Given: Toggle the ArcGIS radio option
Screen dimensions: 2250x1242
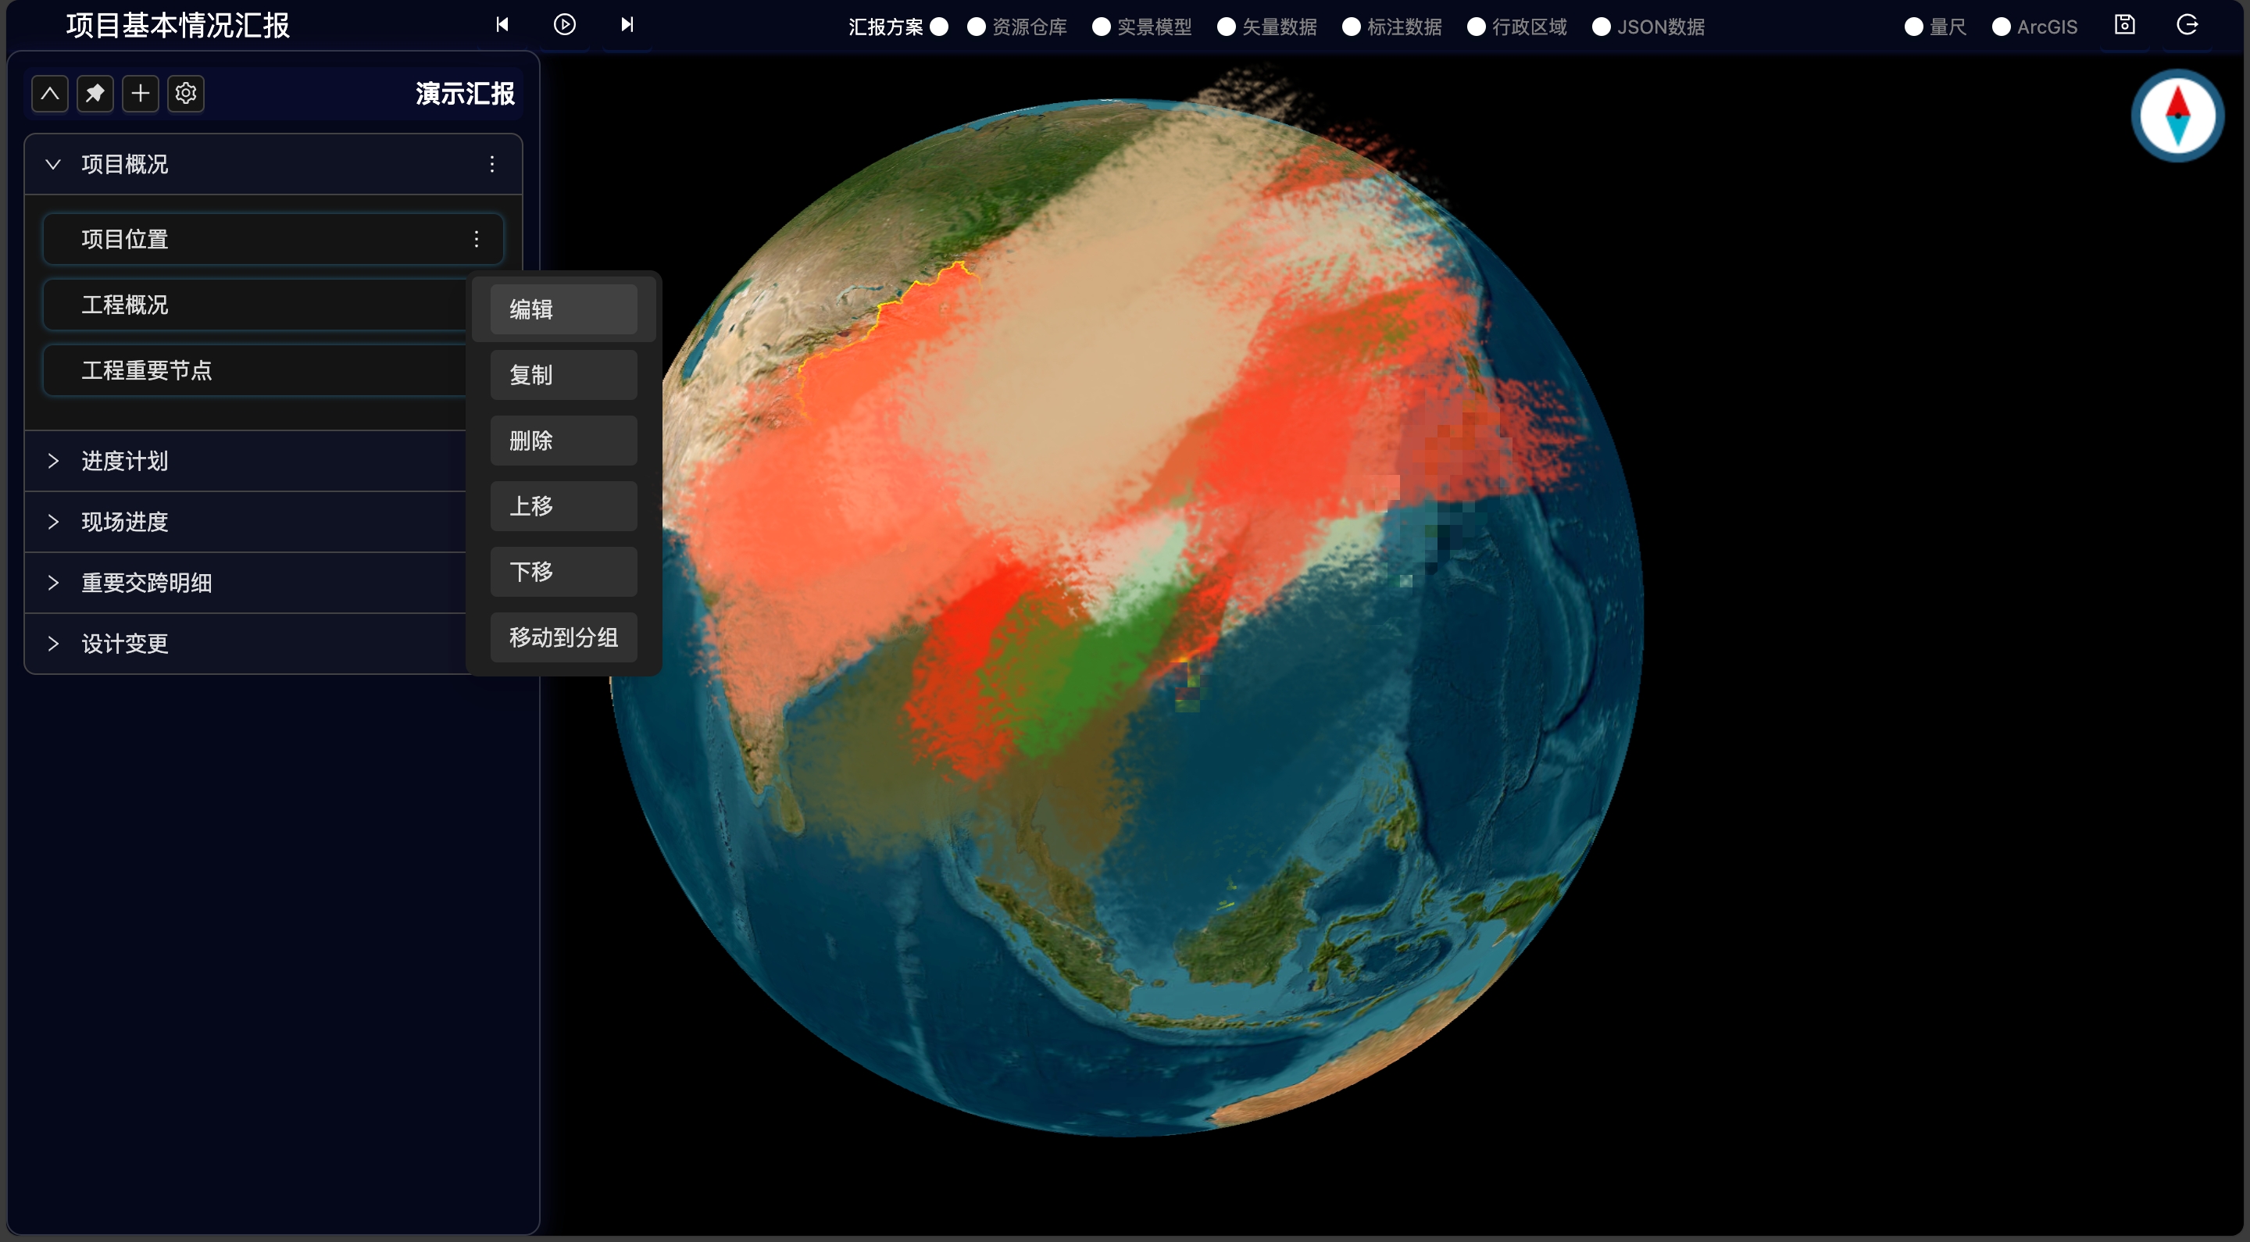Looking at the screenshot, I should click(2001, 27).
